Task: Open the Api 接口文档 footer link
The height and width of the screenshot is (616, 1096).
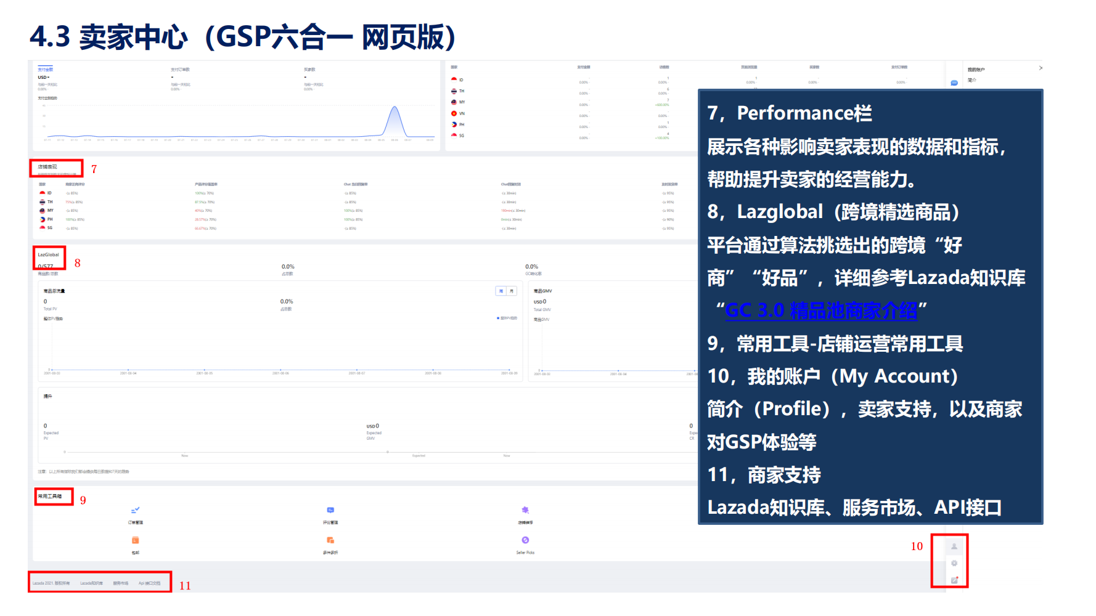Action: click(x=149, y=583)
